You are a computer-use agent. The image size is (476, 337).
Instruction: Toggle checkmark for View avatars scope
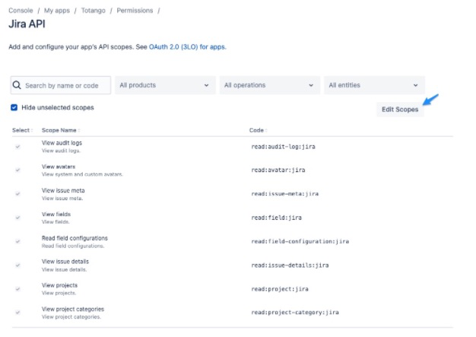[x=18, y=170]
